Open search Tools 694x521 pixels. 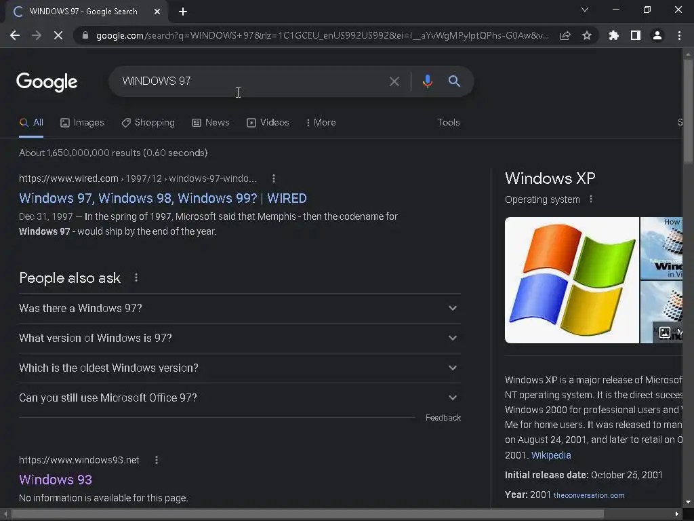pyautogui.click(x=449, y=123)
